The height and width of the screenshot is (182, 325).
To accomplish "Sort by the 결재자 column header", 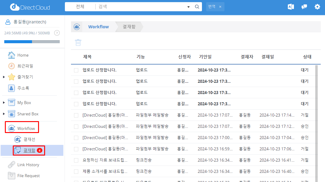I will click(x=247, y=57).
